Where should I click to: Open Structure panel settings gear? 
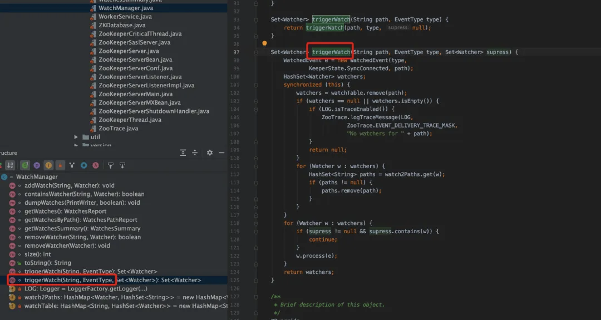210,153
